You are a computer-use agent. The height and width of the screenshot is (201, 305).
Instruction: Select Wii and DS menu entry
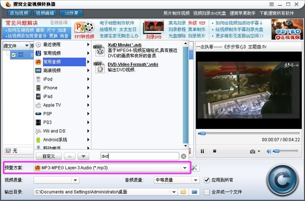(x=62, y=131)
